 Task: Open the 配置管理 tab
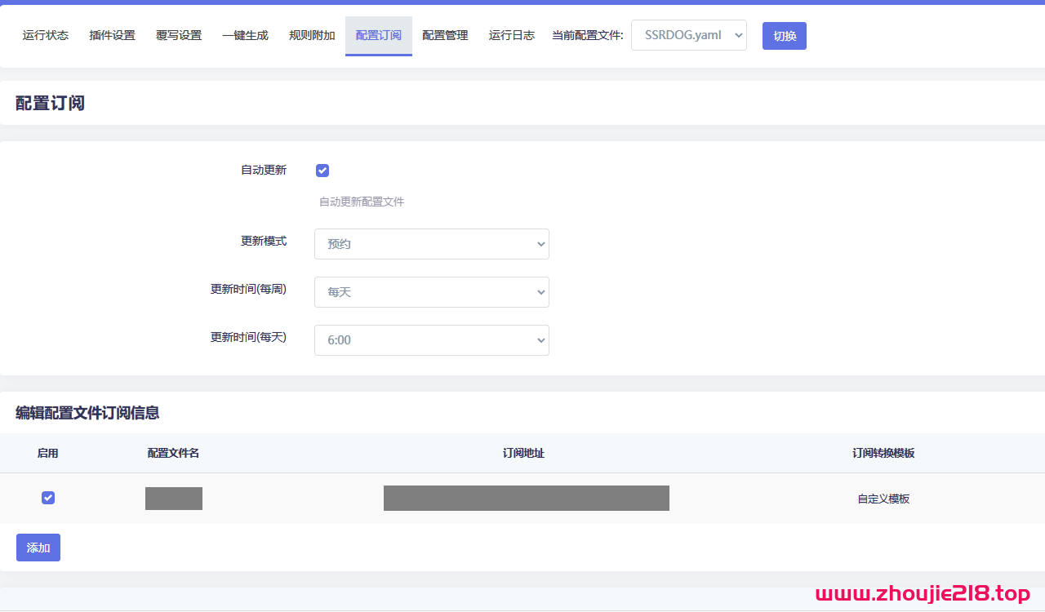(445, 35)
